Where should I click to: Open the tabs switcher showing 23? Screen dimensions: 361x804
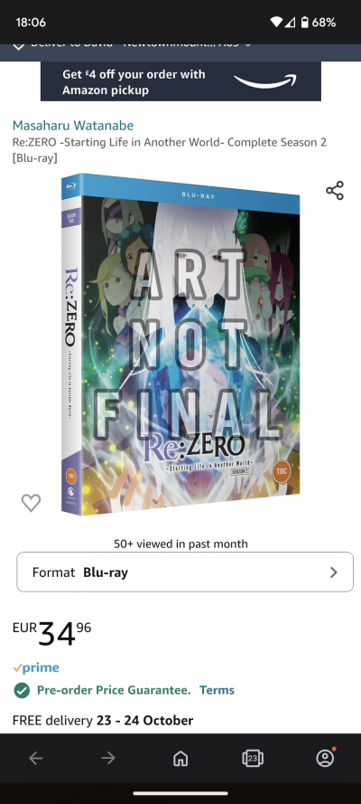[253, 759]
